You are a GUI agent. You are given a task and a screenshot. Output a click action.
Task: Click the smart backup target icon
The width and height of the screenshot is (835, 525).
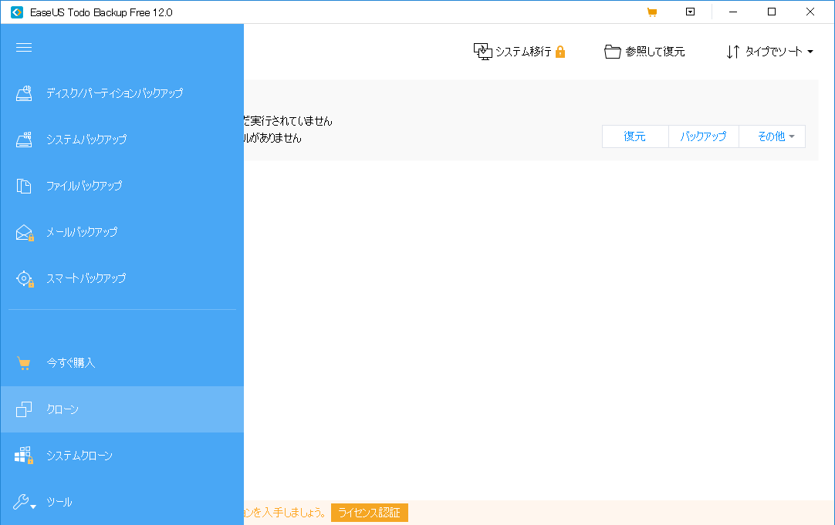tap(25, 278)
